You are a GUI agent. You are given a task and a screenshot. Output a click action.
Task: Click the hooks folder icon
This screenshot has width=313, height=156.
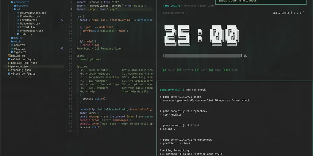coord(12,38)
